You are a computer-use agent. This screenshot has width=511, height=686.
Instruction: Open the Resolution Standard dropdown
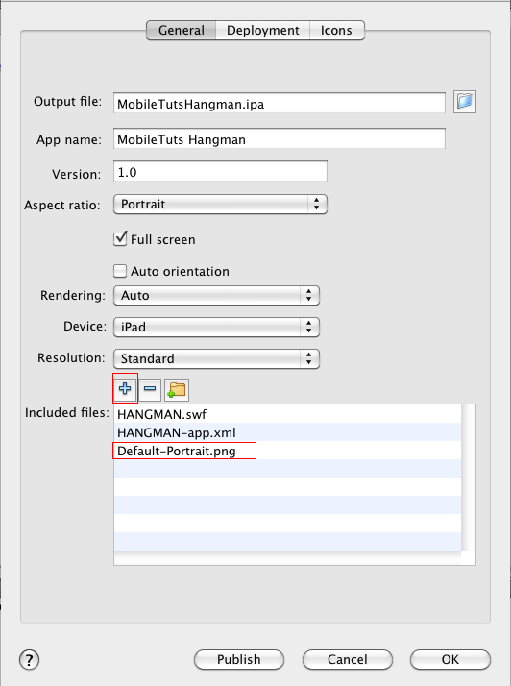(216, 358)
